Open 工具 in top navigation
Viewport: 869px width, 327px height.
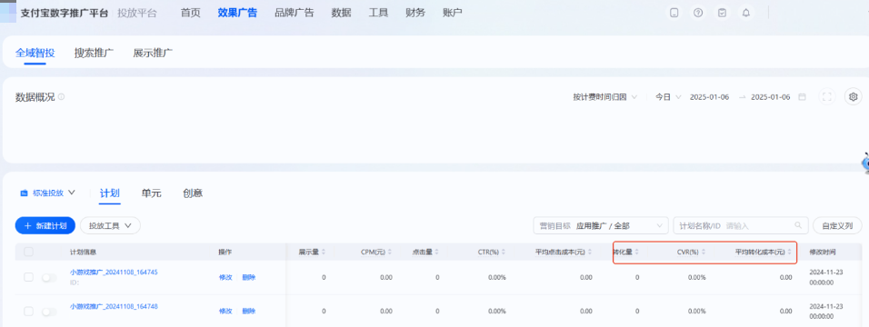click(378, 13)
